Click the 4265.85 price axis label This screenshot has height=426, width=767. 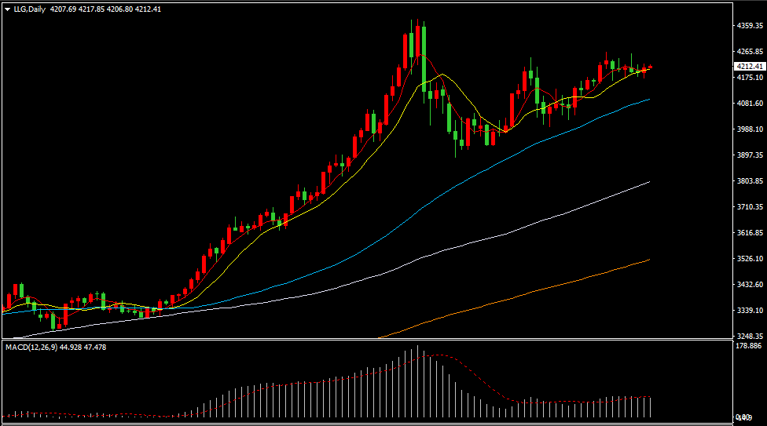point(748,52)
